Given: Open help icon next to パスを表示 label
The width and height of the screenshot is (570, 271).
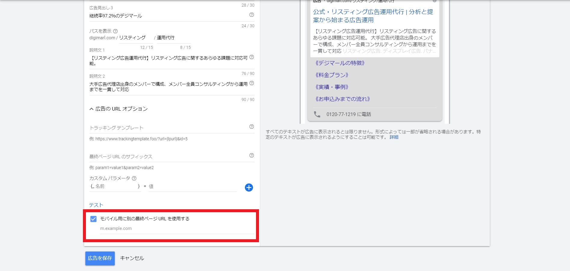Looking at the screenshot, I should coord(115,31).
